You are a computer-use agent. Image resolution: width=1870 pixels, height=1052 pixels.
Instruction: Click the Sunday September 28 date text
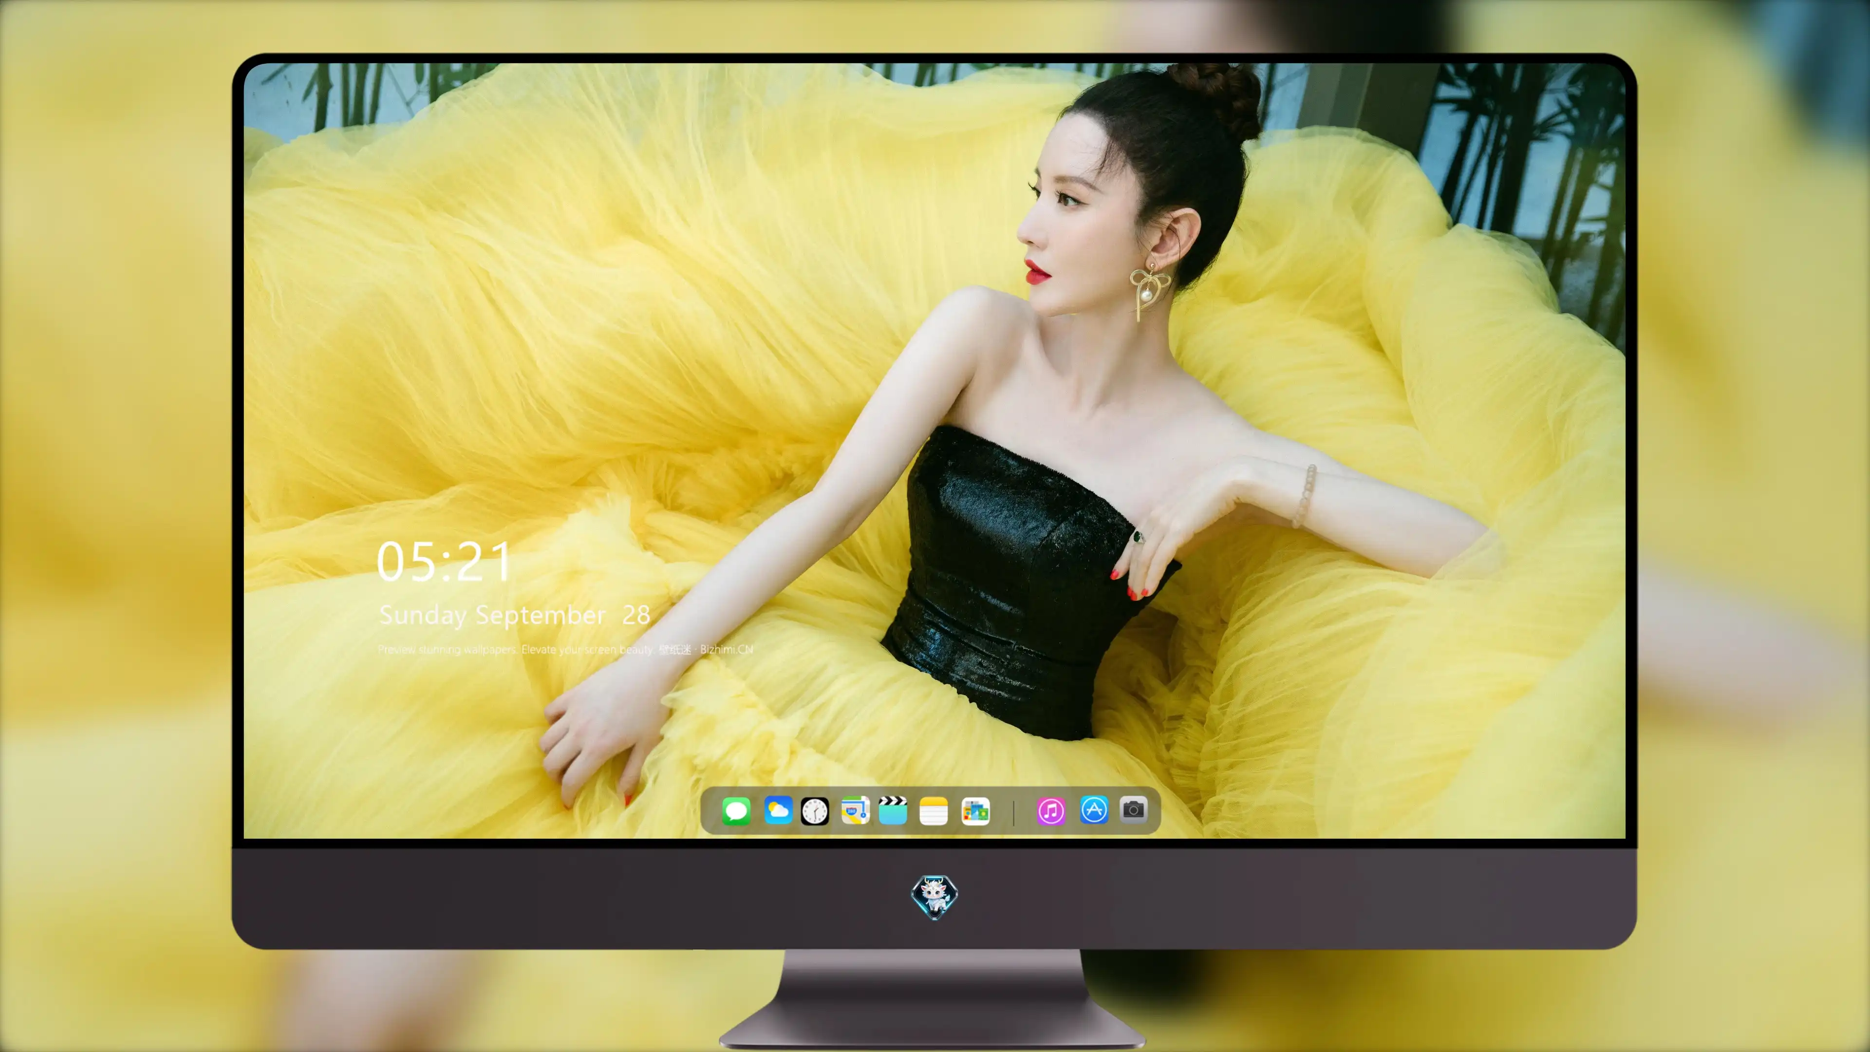pos(514,616)
